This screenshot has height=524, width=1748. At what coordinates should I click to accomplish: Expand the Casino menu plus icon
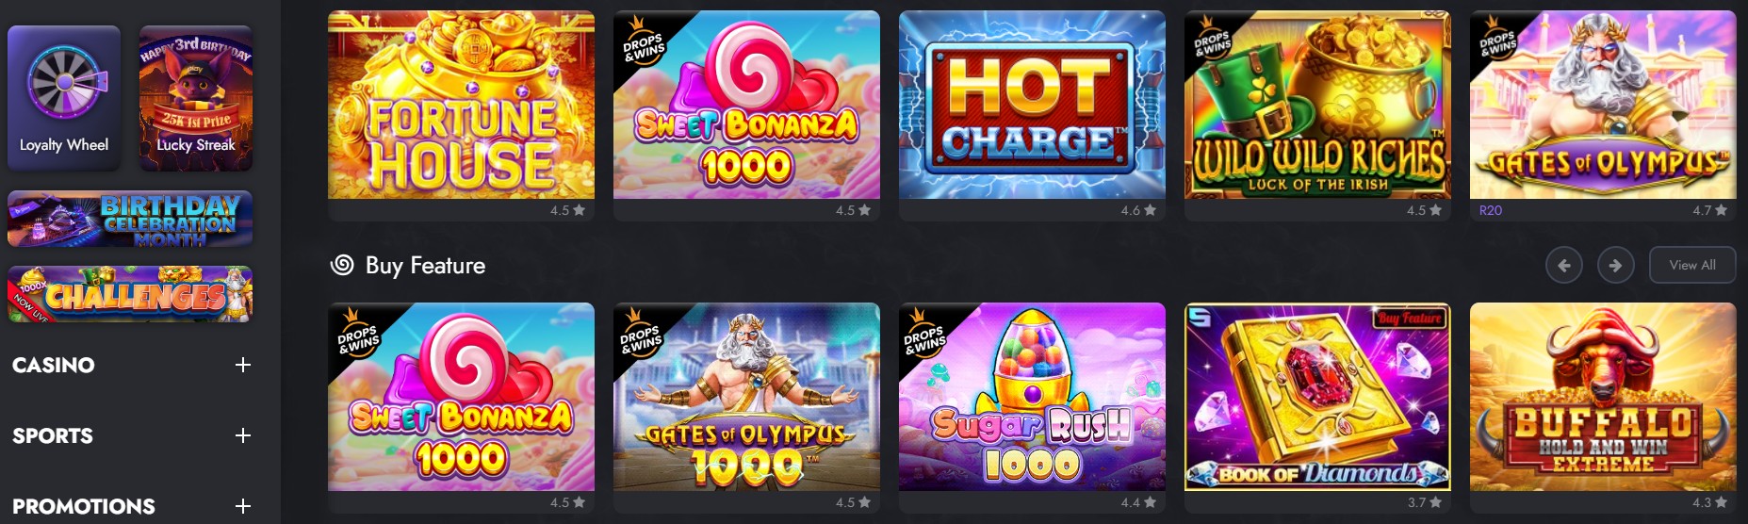[x=243, y=365]
